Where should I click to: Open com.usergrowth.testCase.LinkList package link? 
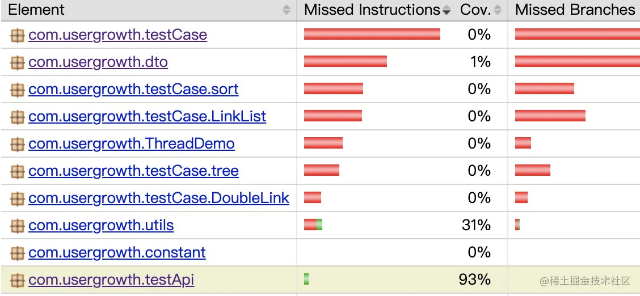pos(148,117)
